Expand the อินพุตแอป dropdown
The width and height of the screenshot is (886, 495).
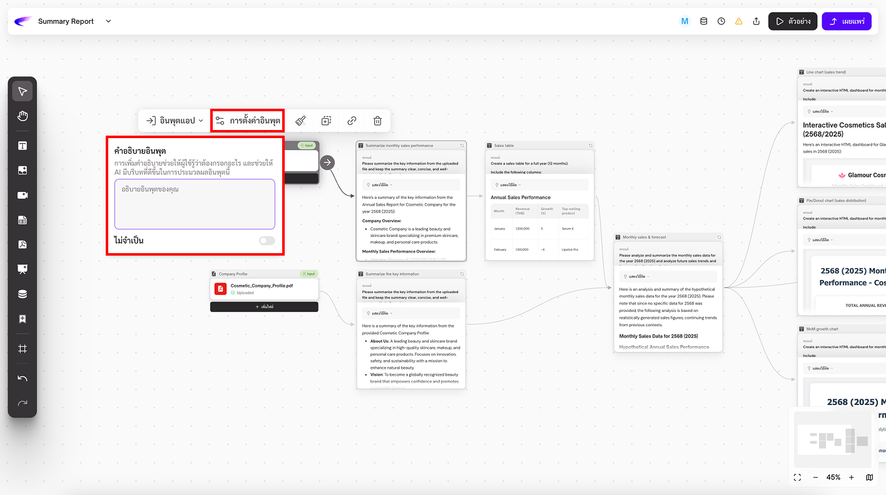point(175,121)
